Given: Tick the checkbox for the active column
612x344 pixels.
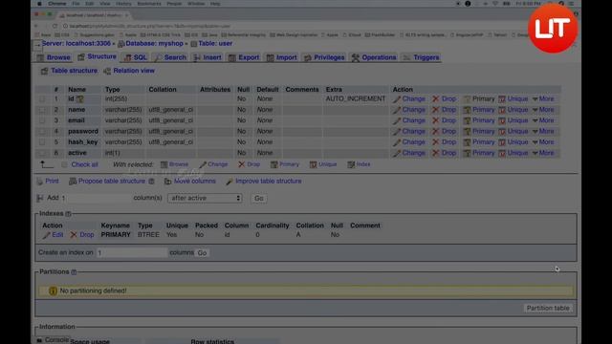Looking at the screenshot, I should [42, 153].
